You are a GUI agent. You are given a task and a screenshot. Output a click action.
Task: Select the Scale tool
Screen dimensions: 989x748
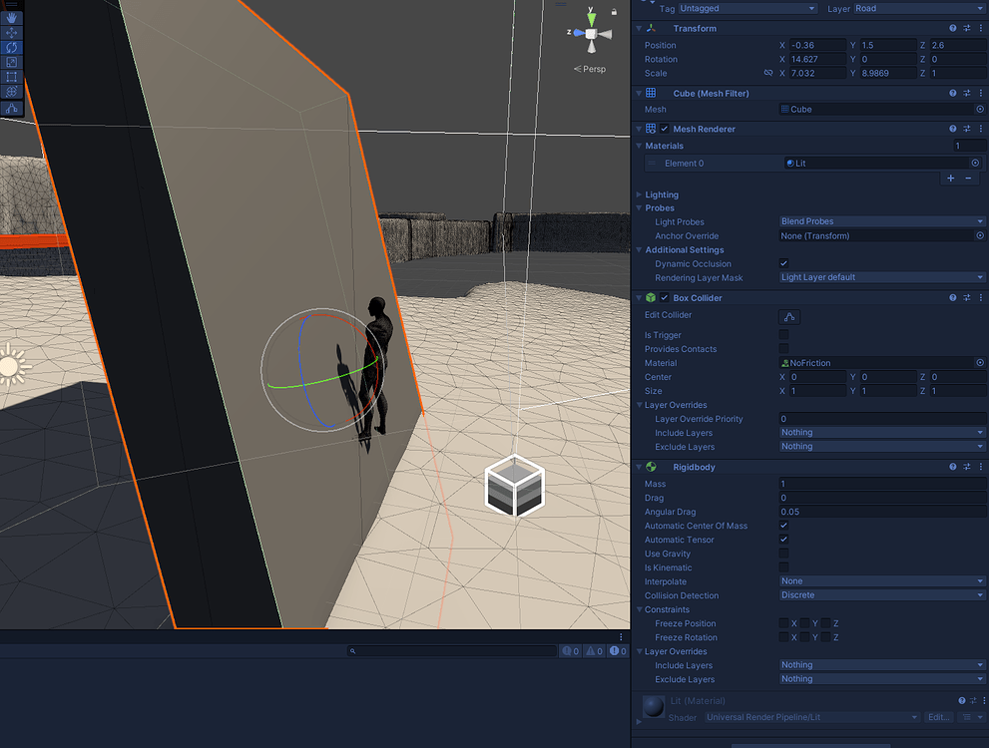click(11, 62)
